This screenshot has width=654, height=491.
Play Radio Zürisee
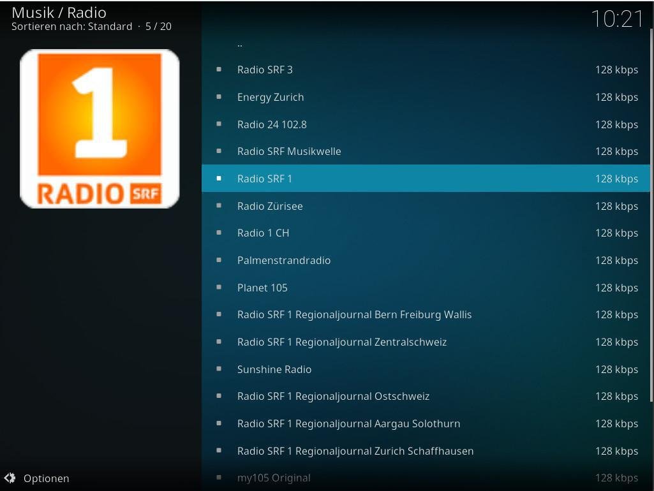click(x=426, y=206)
